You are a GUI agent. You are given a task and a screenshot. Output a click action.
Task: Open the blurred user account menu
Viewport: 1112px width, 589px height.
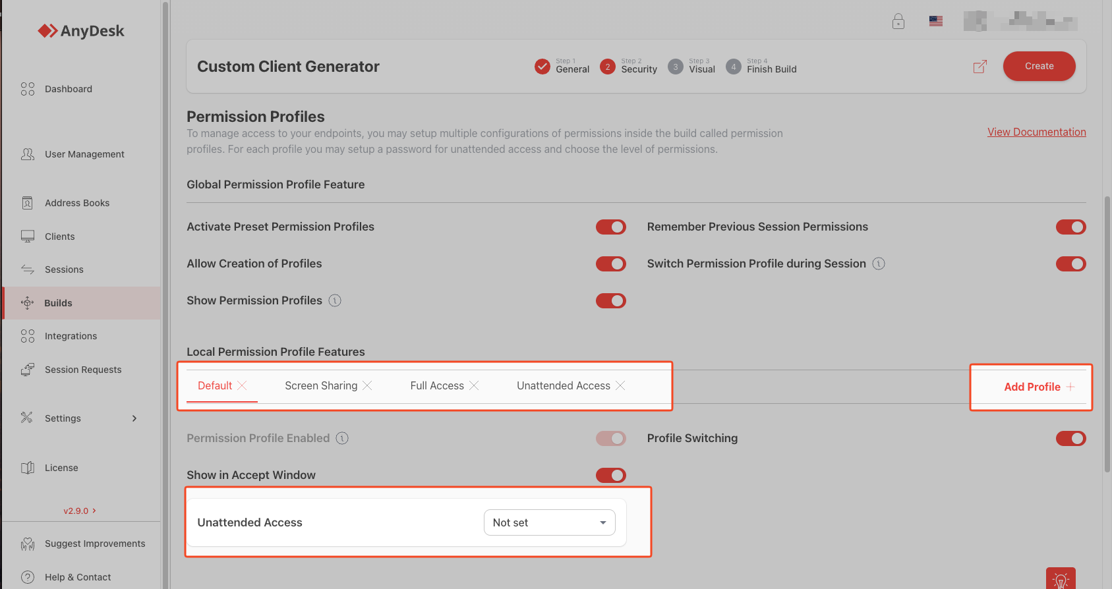click(1020, 21)
